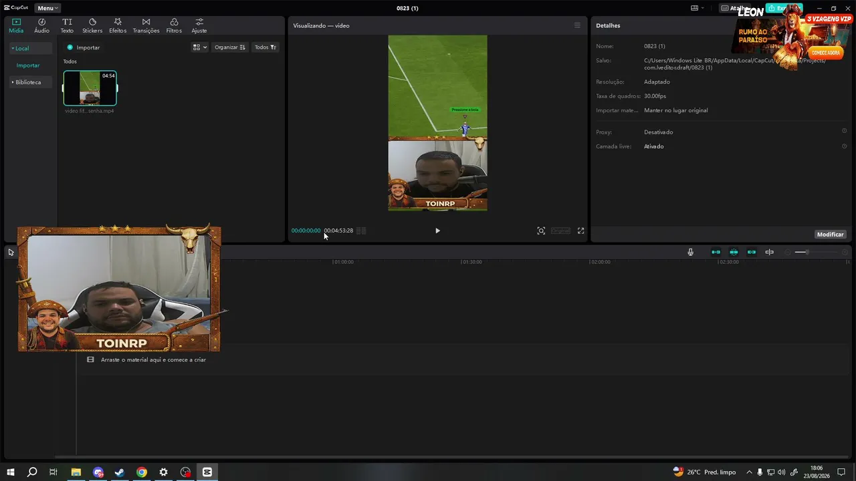Image resolution: width=856 pixels, height=481 pixels.
Task: Expand the Biblioteca section
Action: tap(30, 82)
